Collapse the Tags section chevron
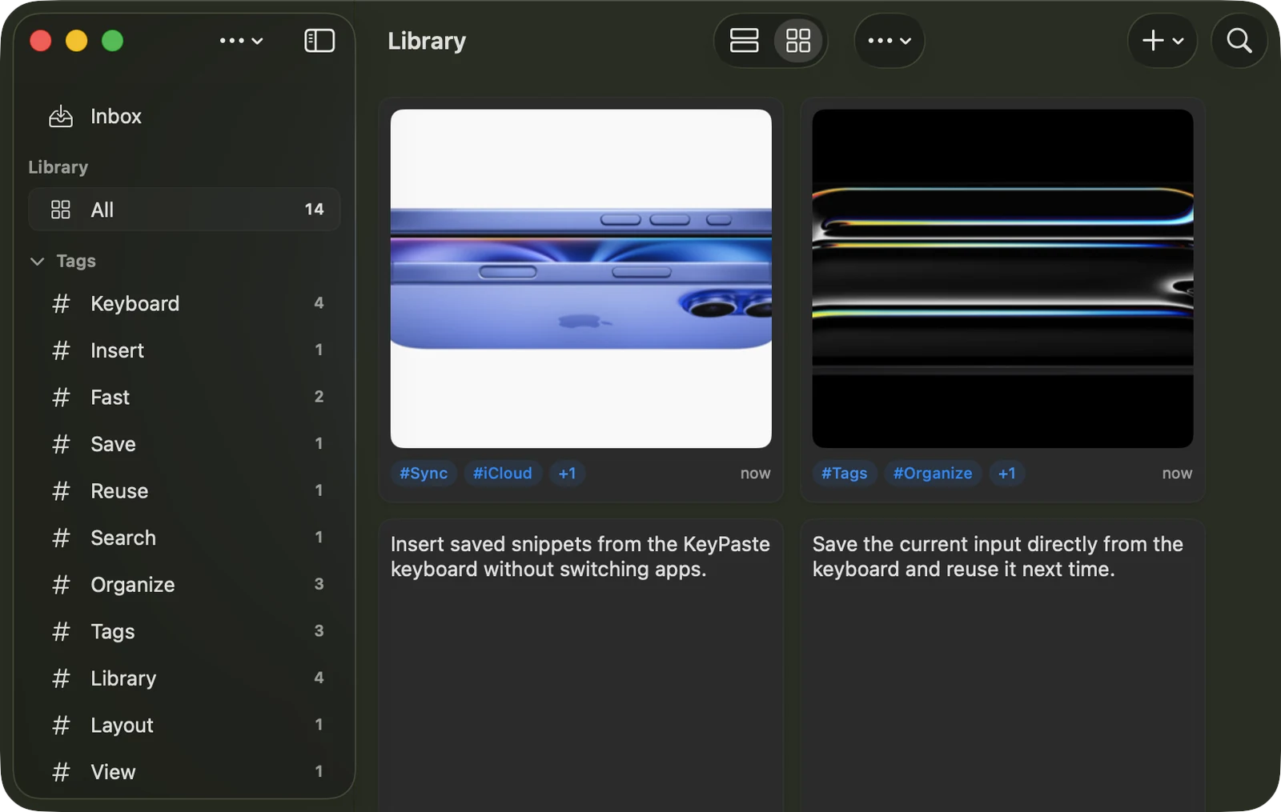This screenshot has height=812, width=1281. 37,262
